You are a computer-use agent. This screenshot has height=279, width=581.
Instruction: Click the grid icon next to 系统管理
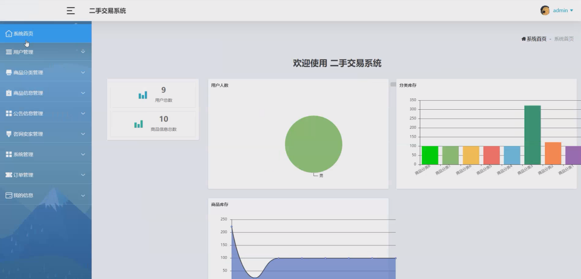[x=8, y=154]
